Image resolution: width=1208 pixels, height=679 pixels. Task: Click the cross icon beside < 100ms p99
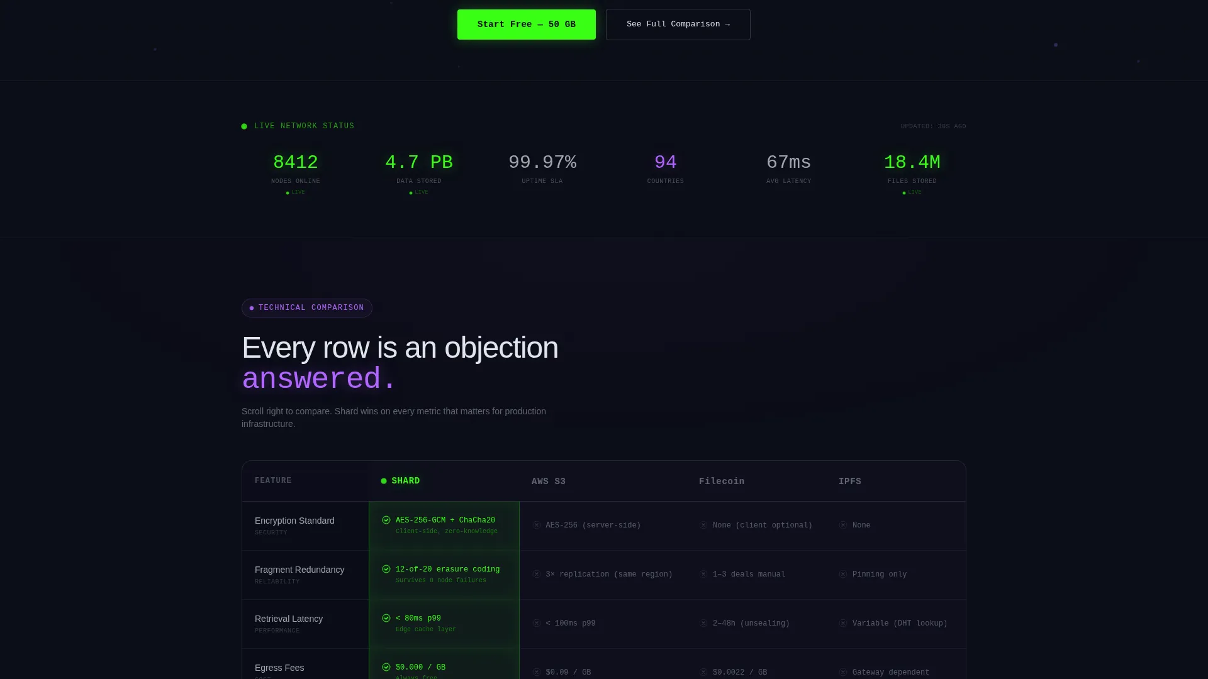coord(537,623)
